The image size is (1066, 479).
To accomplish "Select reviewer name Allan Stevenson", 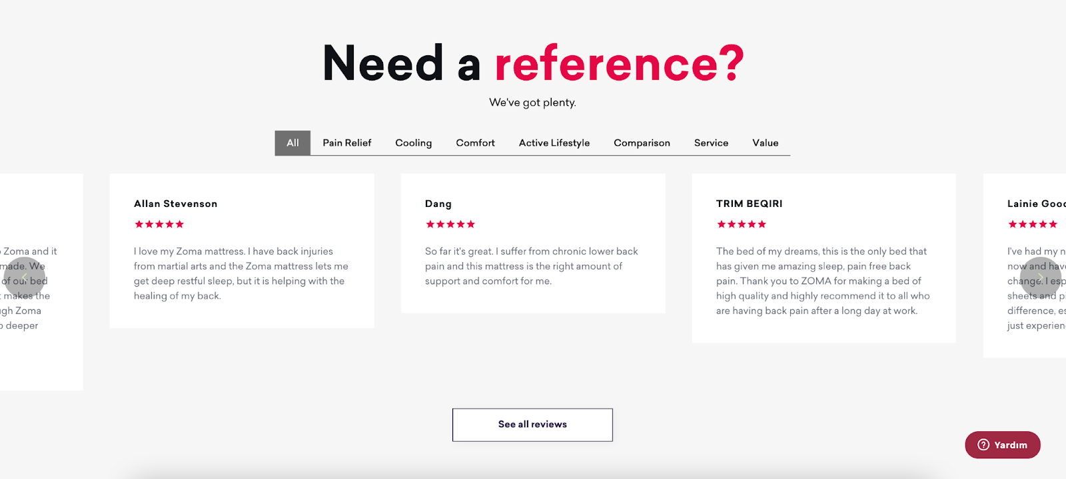I will [x=176, y=204].
